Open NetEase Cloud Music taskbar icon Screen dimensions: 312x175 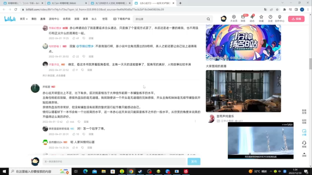pos(186,171)
